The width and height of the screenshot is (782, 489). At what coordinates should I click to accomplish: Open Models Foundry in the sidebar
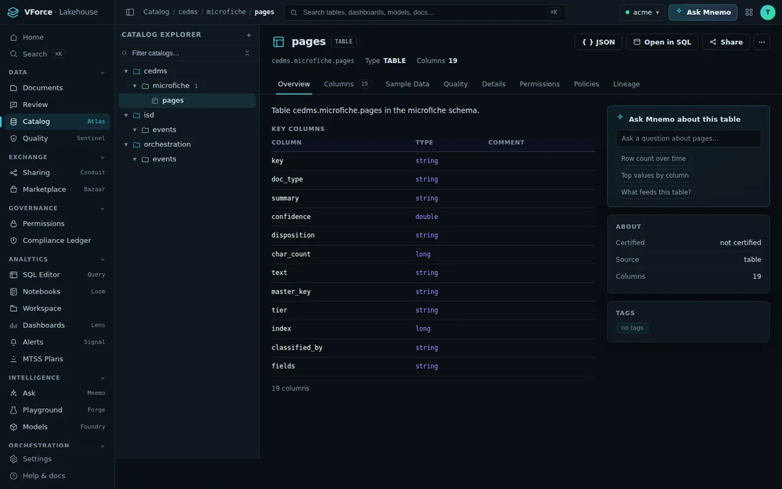[57, 427]
